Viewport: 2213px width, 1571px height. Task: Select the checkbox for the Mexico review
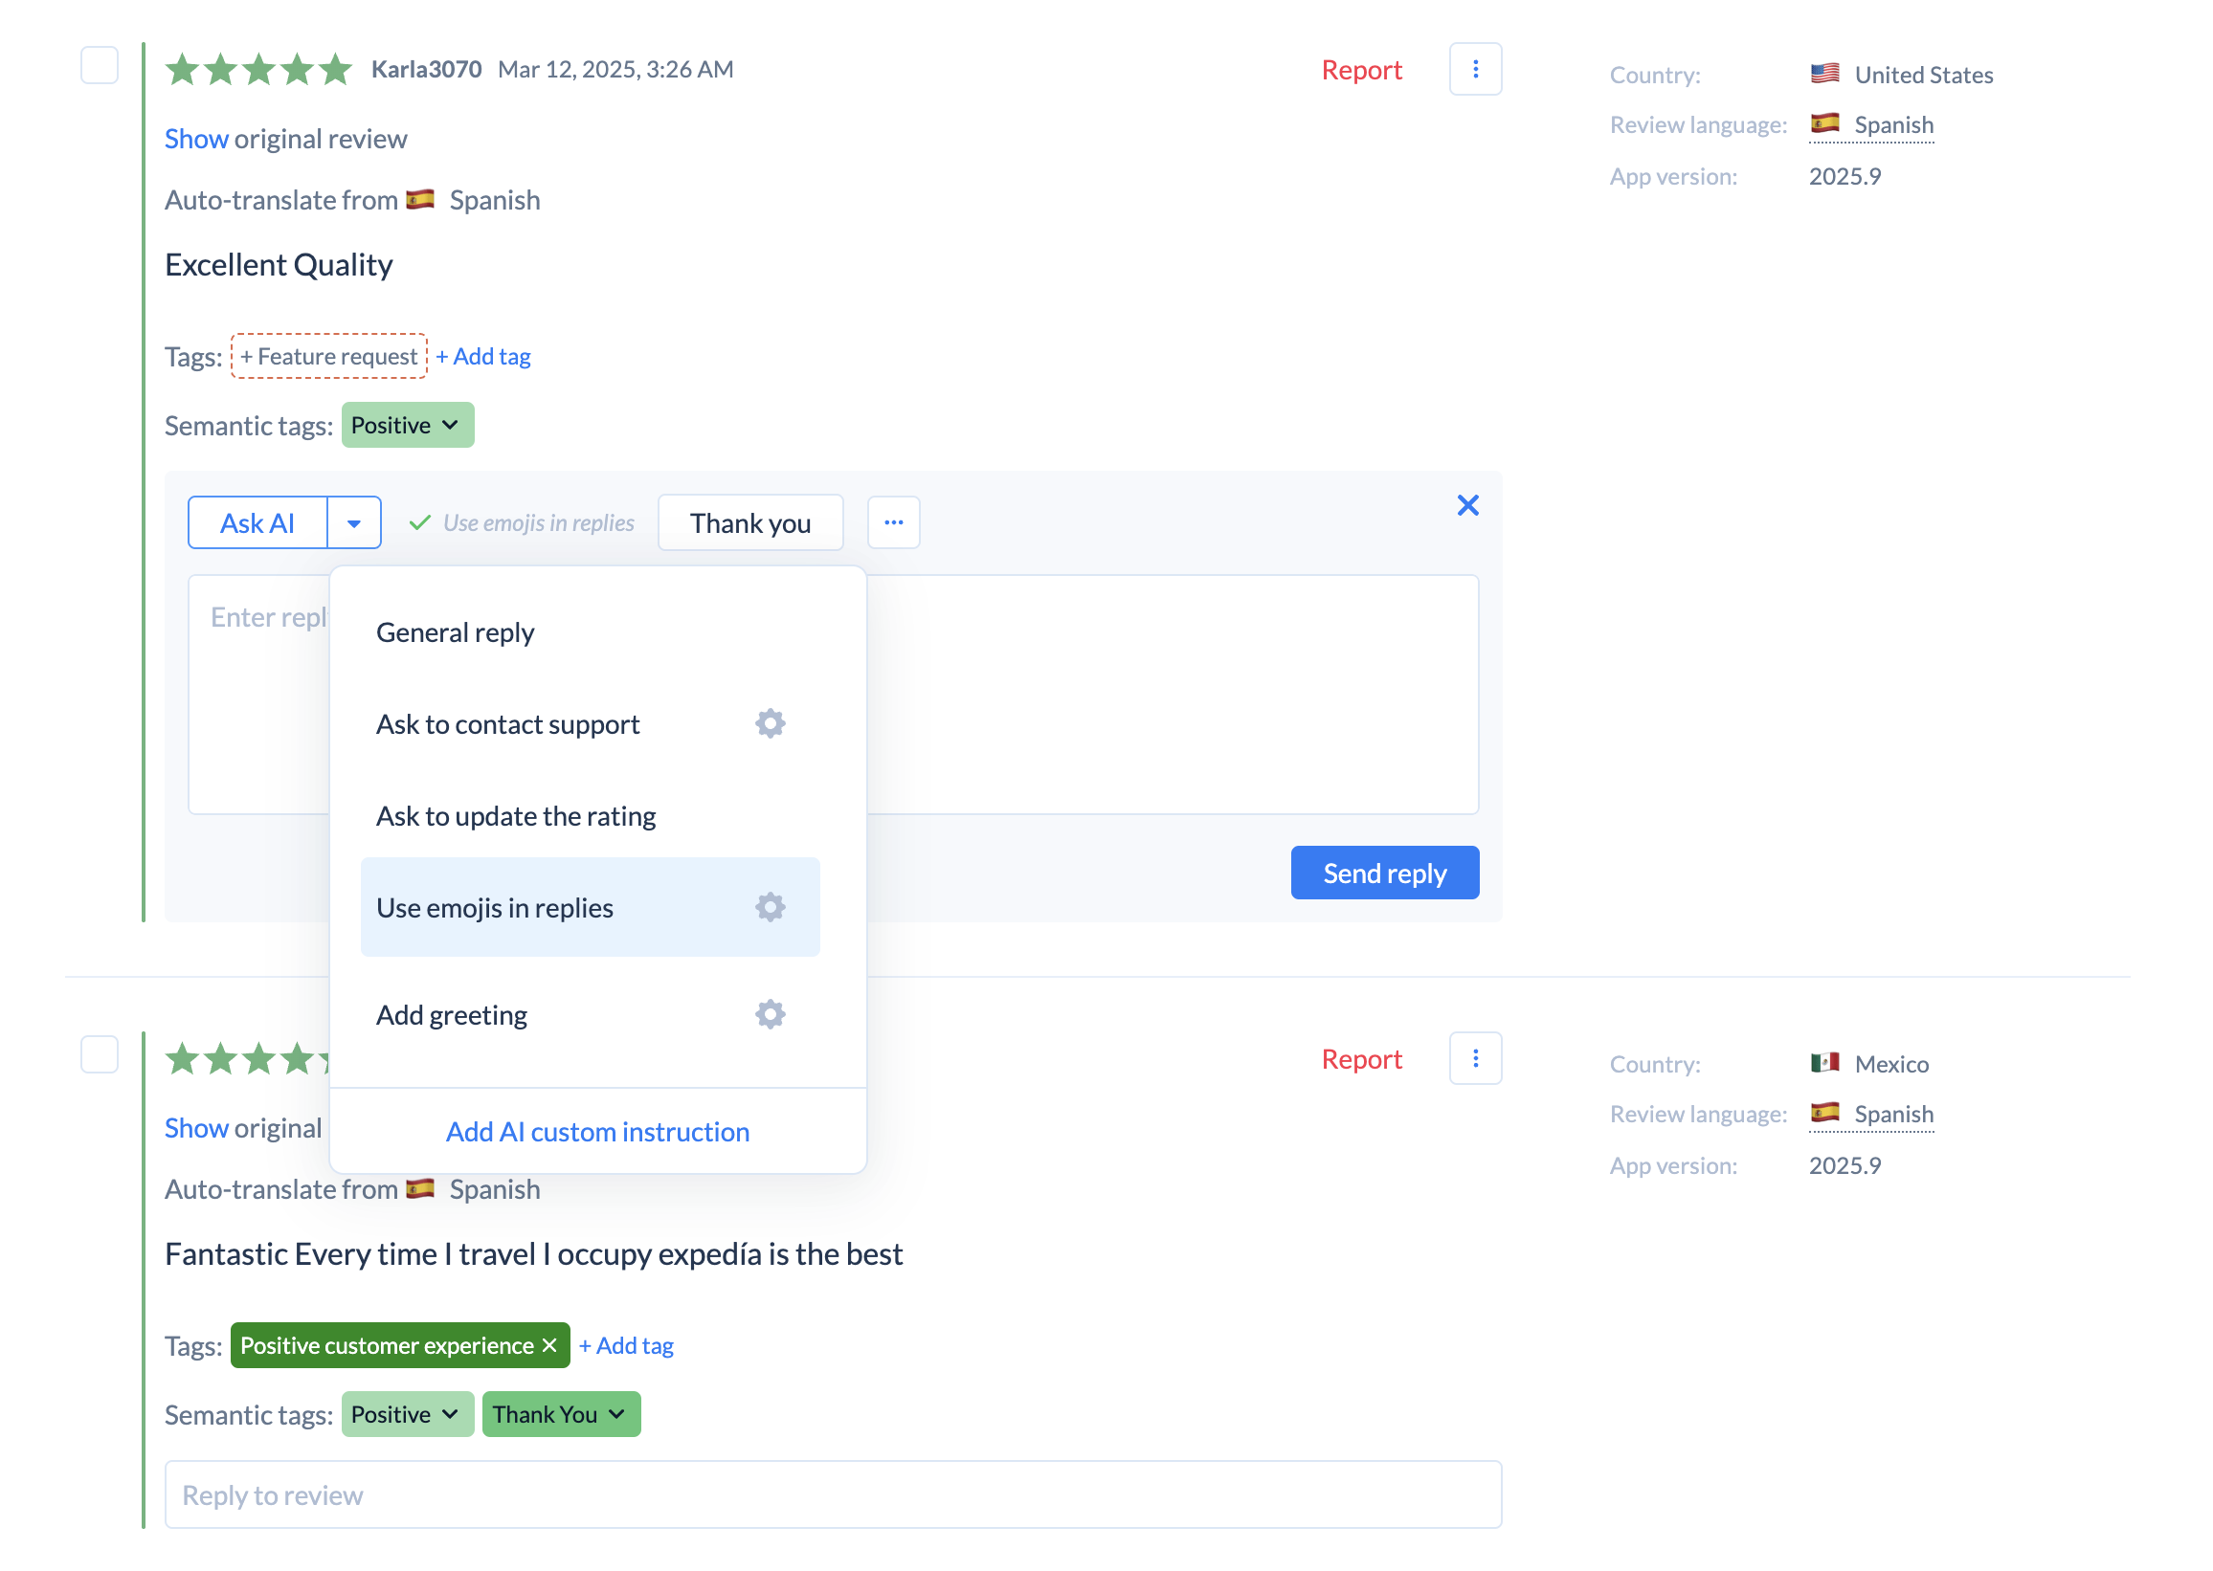(x=100, y=1055)
